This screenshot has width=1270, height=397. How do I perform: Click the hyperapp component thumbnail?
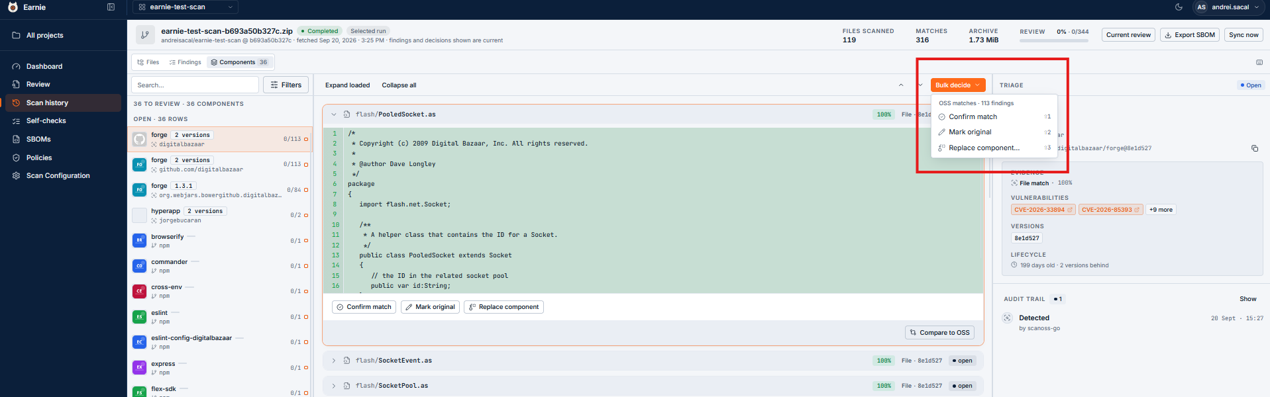(139, 215)
